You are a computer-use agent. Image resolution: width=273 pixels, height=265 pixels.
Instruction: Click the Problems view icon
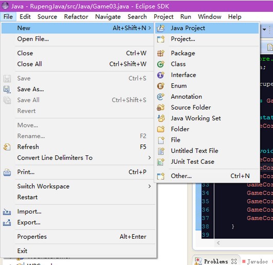pos(198,261)
